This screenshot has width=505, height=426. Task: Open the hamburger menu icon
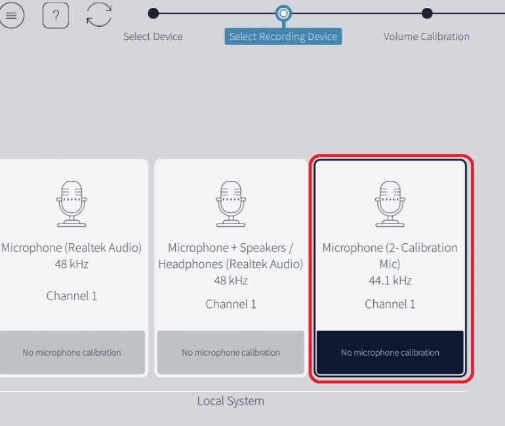(x=11, y=15)
